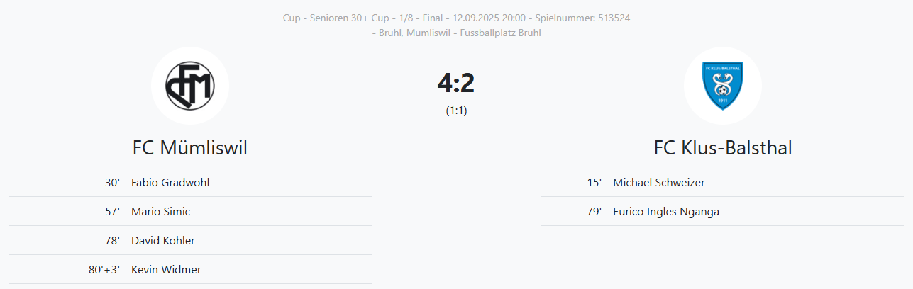Click the 4:2 final score
The image size is (913, 289).
tap(456, 84)
